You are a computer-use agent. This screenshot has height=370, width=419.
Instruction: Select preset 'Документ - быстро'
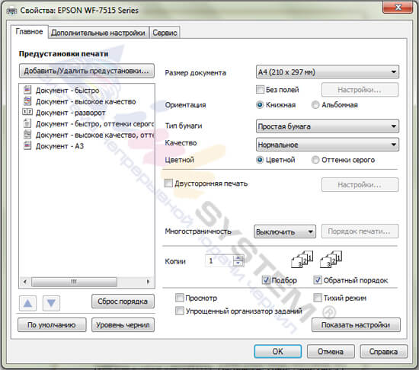click(x=67, y=91)
